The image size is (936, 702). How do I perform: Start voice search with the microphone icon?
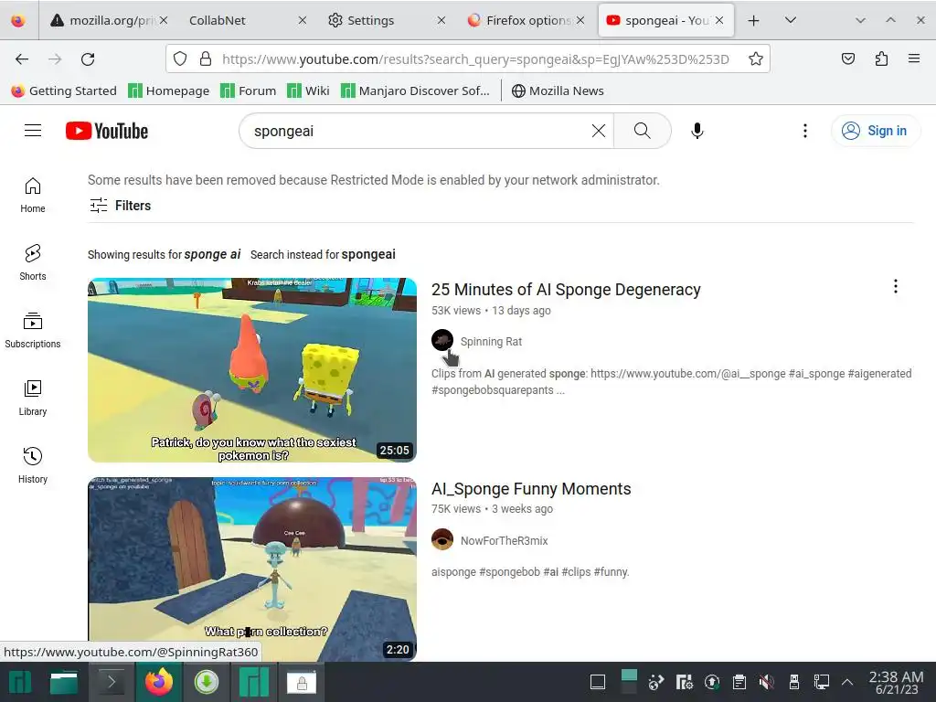click(697, 131)
